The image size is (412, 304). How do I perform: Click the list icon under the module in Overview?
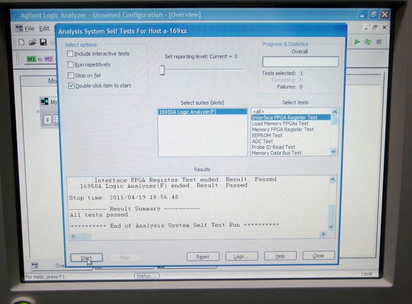coord(56,120)
